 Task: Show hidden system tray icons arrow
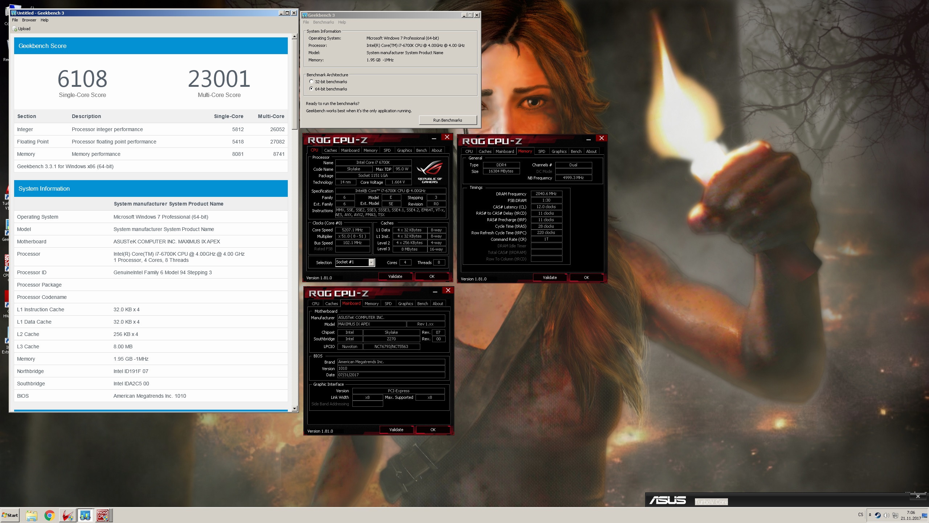click(x=870, y=515)
